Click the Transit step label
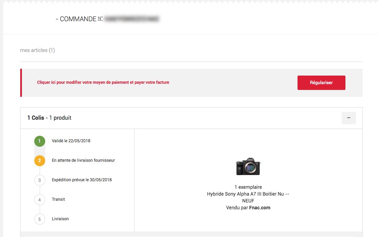 pyautogui.click(x=59, y=199)
